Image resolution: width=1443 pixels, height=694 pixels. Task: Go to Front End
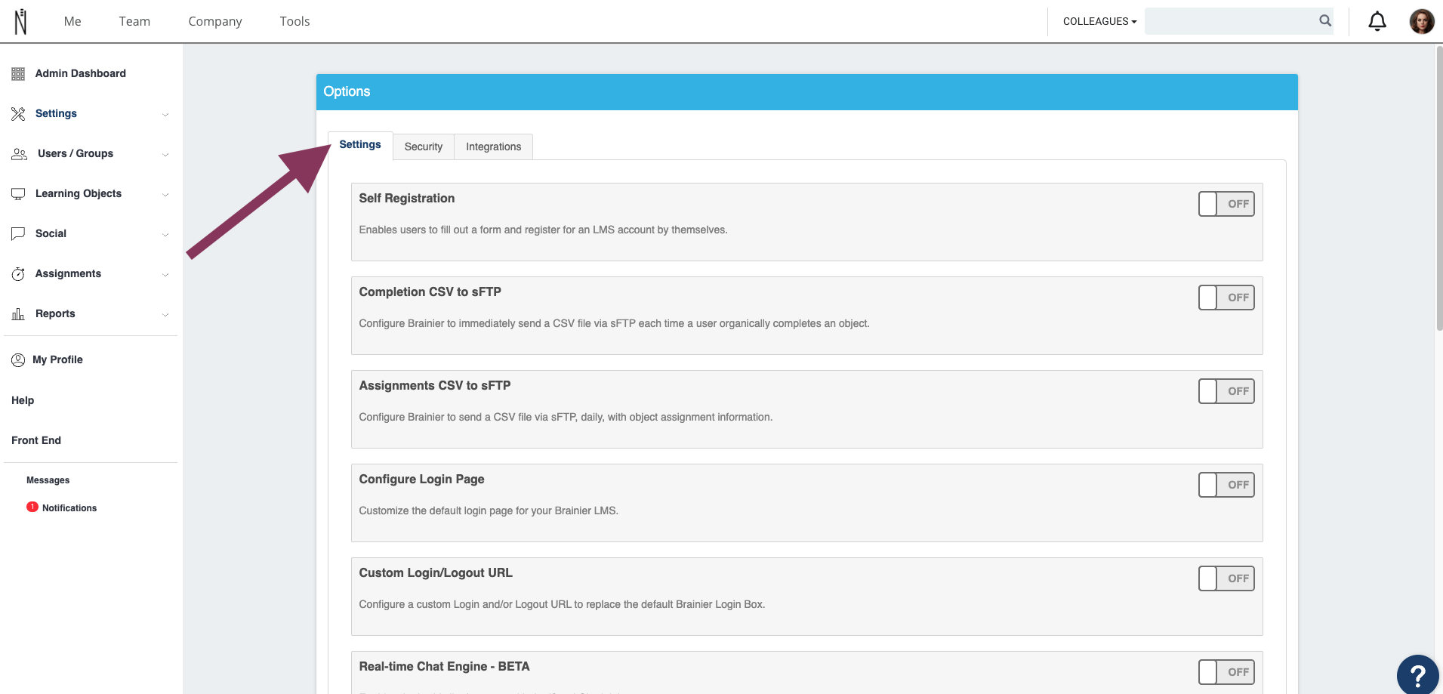click(x=36, y=440)
